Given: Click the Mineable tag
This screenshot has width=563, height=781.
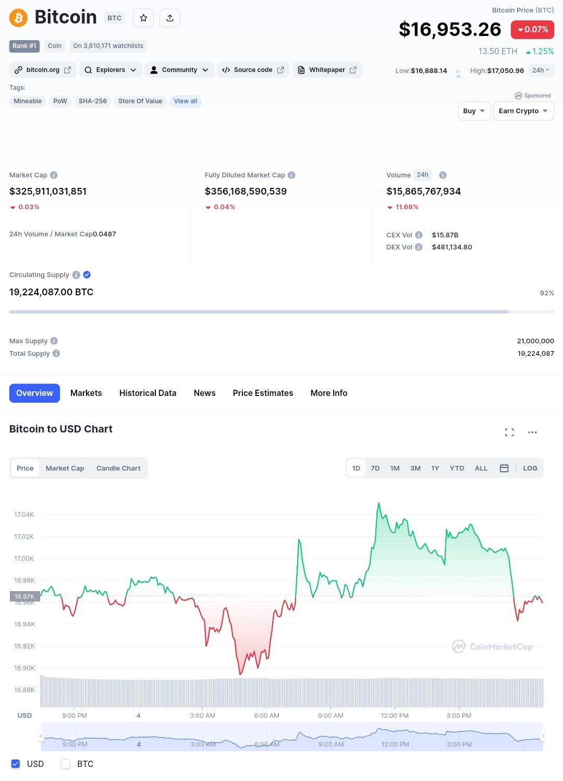Looking at the screenshot, I should [x=28, y=101].
